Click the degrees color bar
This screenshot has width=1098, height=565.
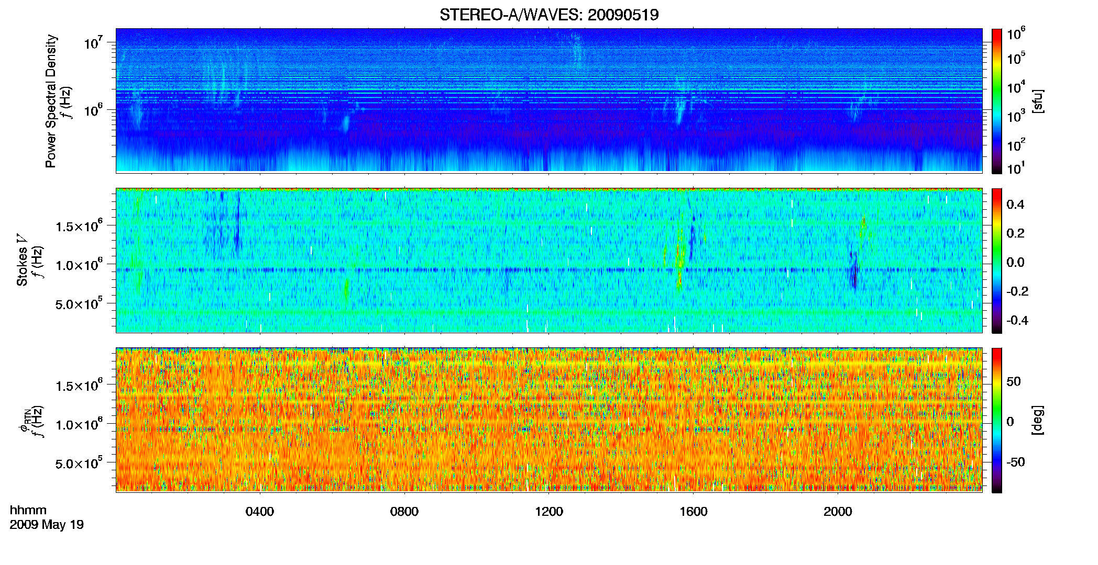point(997,420)
